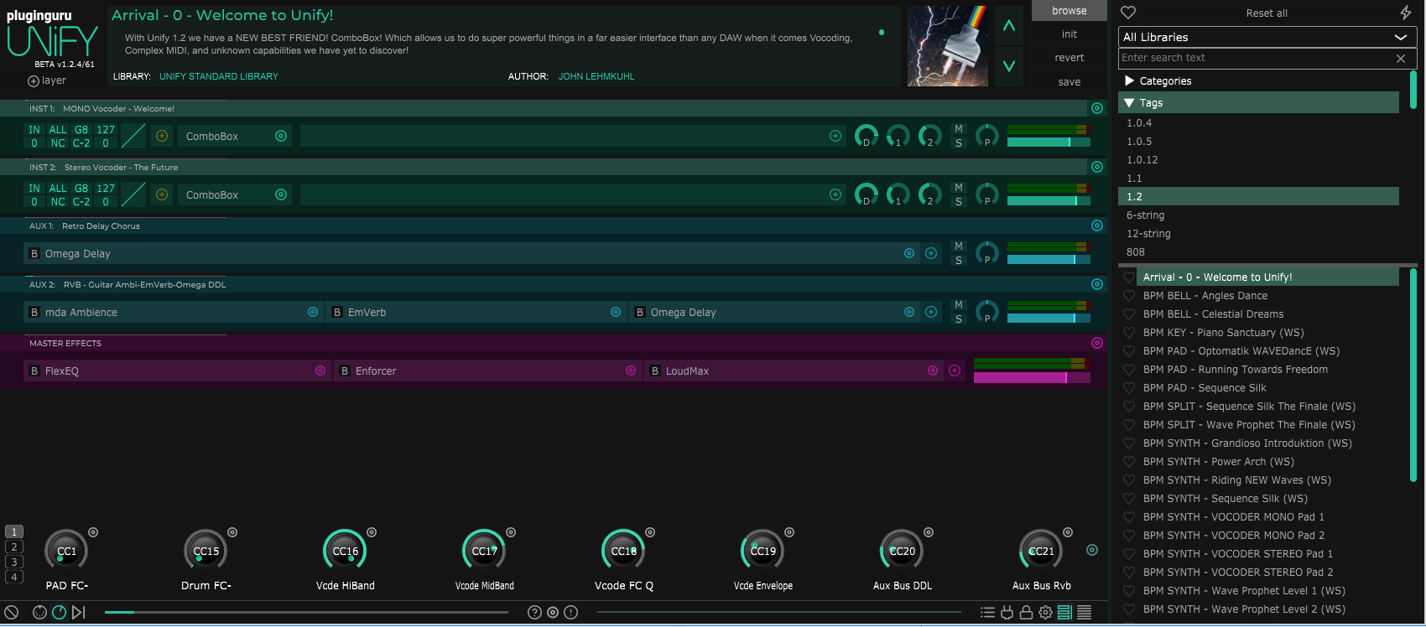The width and height of the screenshot is (1426, 627).
Task: Toggle bypass B on FlexEQ
Action: coord(34,370)
